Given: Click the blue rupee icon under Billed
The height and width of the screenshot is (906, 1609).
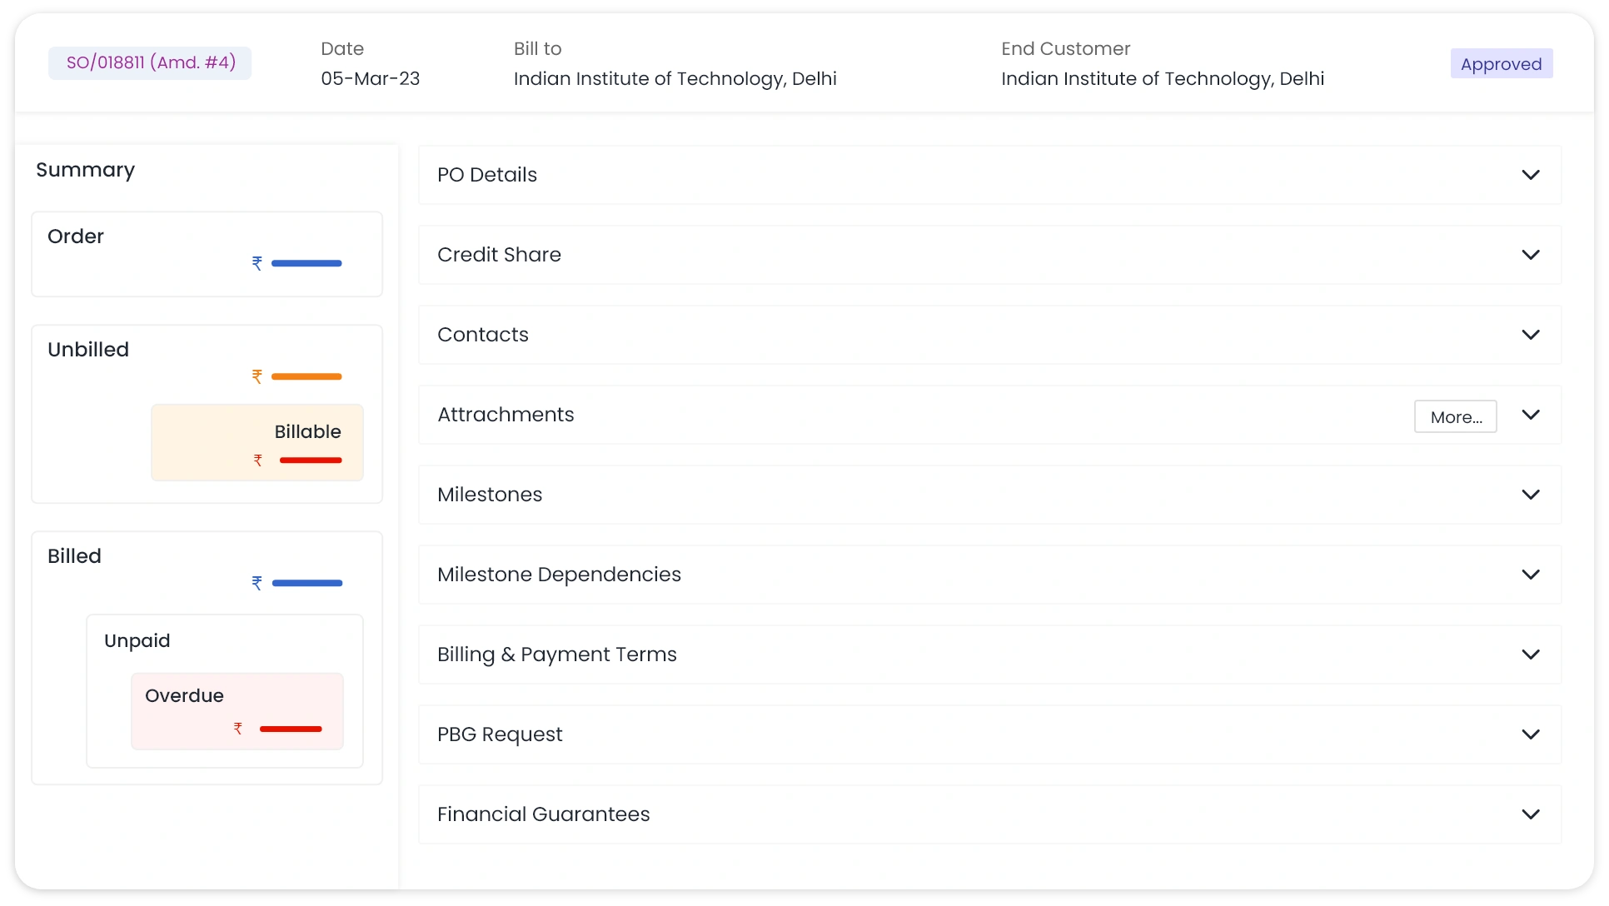Looking at the screenshot, I should [257, 583].
